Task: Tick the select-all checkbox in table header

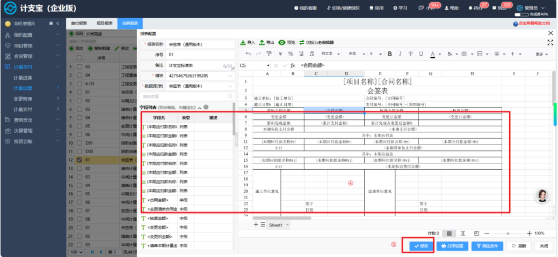Action: [79, 57]
